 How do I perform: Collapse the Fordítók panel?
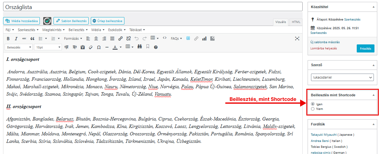pyautogui.click(x=373, y=124)
